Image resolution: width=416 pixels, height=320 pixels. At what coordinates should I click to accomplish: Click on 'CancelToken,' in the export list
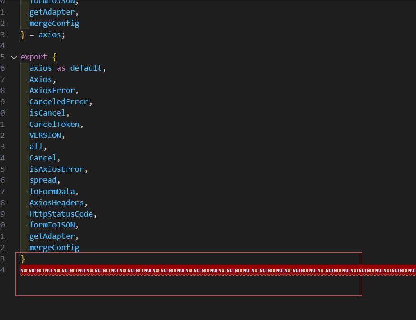[x=56, y=124]
